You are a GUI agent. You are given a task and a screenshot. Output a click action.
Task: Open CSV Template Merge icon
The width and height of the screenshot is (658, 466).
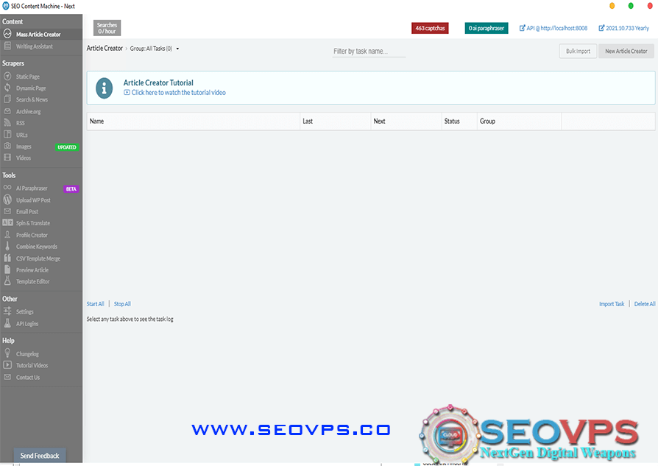7,258
